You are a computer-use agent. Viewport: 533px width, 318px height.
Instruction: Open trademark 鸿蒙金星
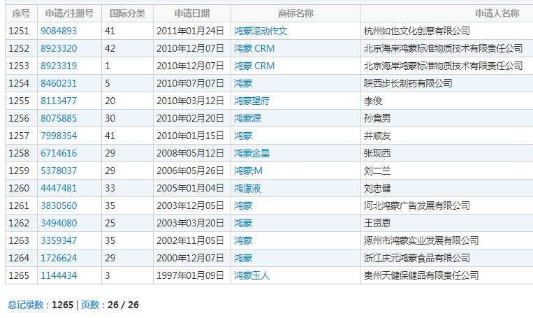click(252, 153)
